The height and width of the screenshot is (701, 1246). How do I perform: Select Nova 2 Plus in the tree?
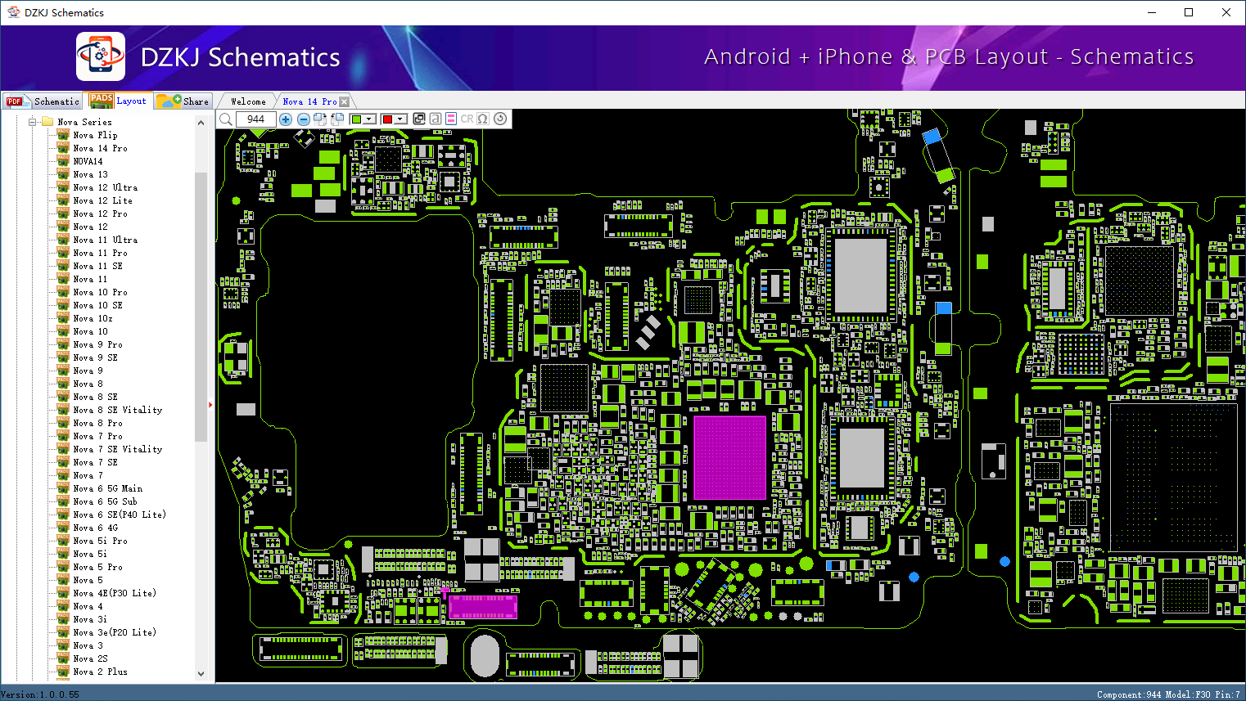click(x=100, y=672)
